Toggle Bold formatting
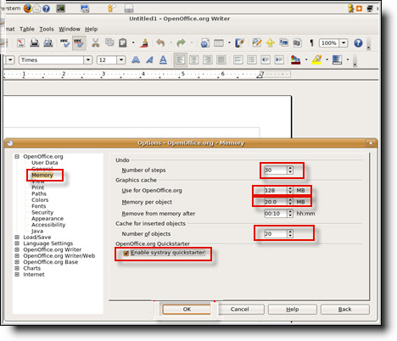Screen dimensions: 397x341 click(x=136, y=59)
